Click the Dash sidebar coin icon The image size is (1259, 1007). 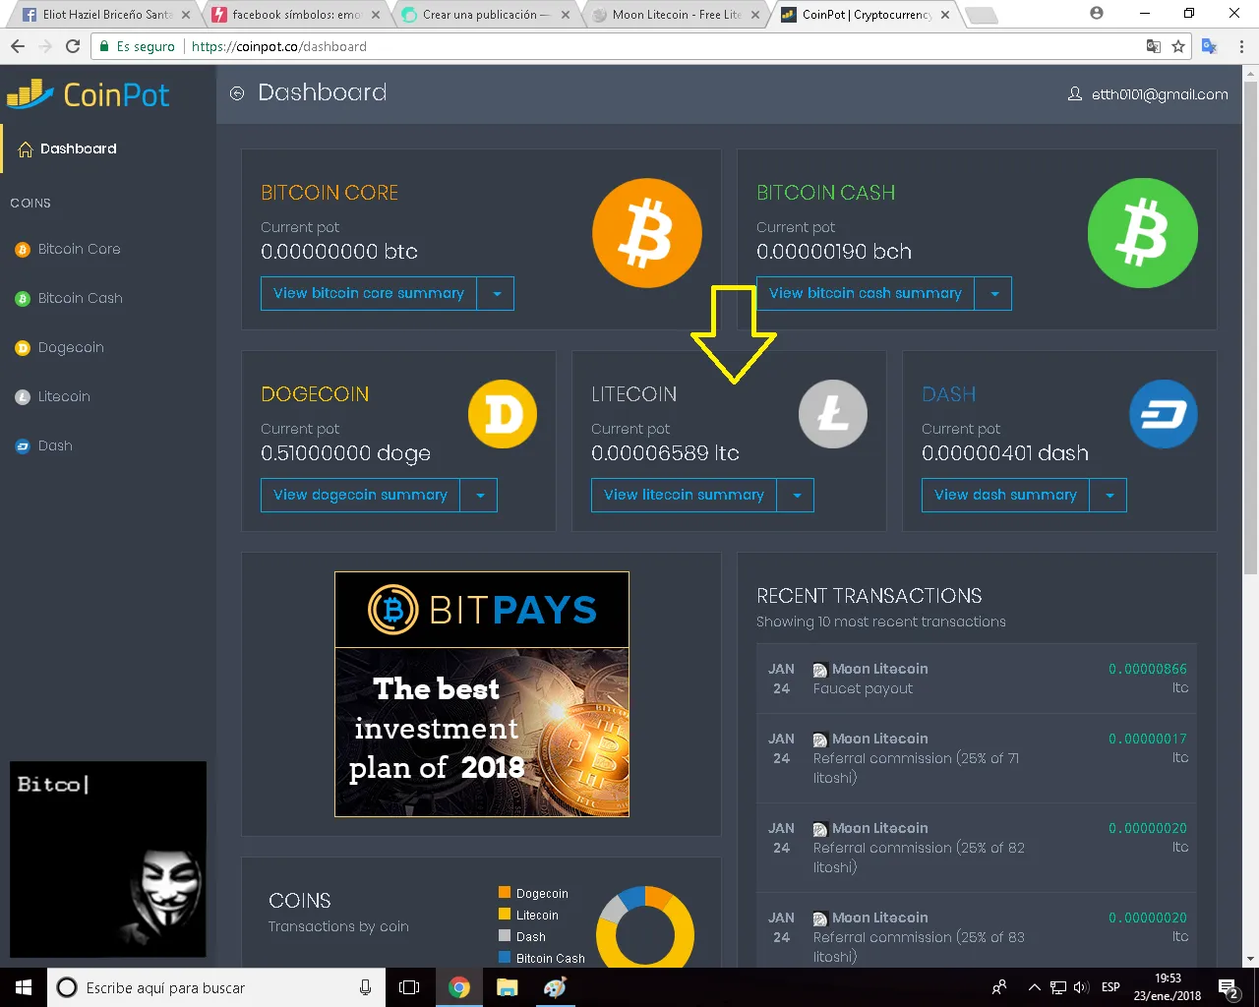[x=23, y=446]
